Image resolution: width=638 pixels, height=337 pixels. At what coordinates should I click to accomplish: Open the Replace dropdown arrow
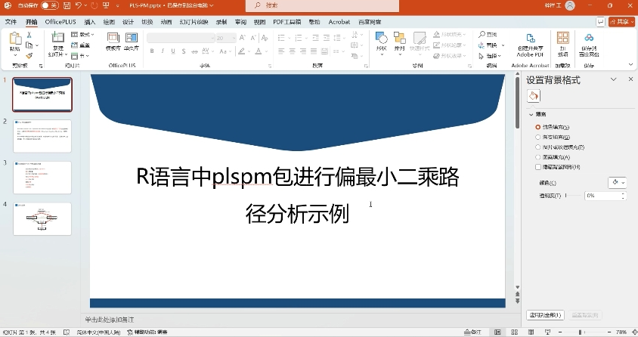click(503, 45)
